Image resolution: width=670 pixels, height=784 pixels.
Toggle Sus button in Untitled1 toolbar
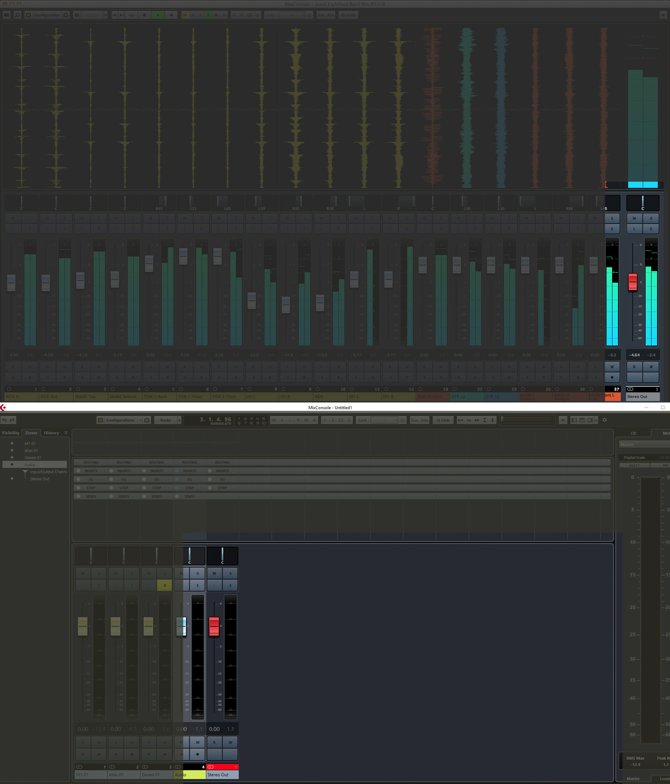tap(415, 420)
